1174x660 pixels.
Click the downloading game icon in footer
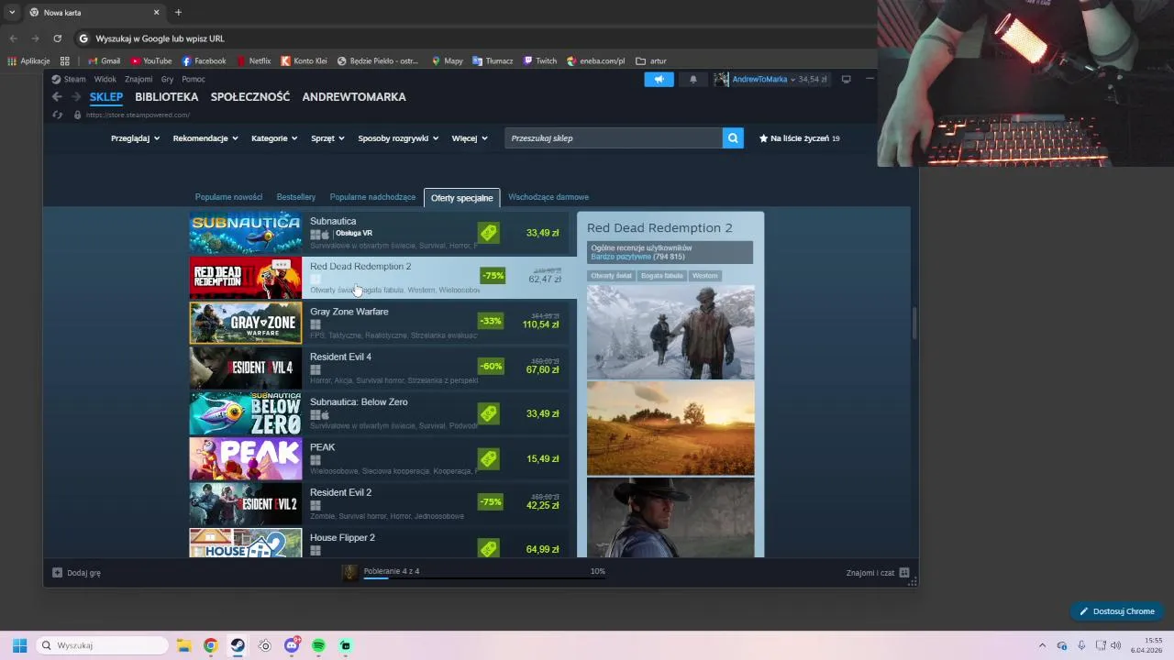349,573
